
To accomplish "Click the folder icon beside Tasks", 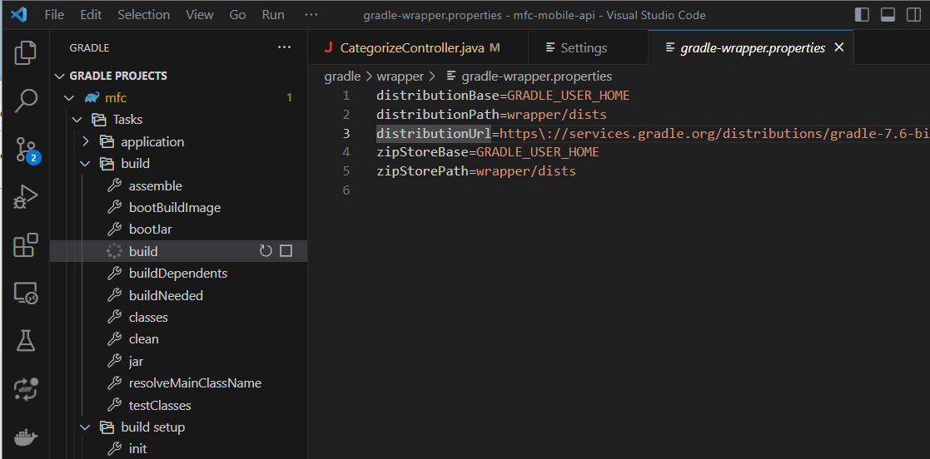I will [99, 120].
